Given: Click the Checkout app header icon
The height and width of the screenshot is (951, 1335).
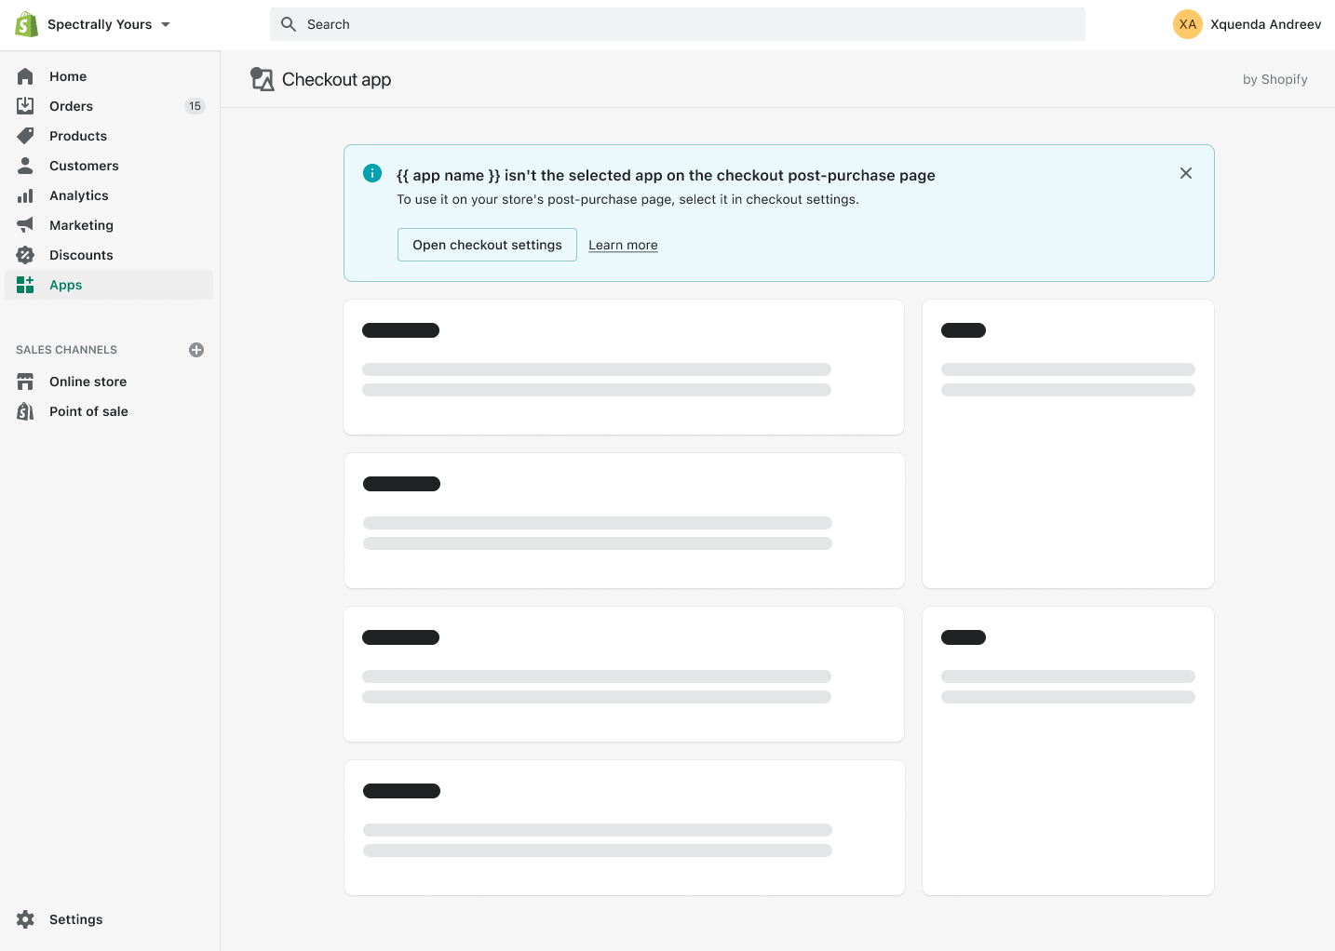Looking at the screenshot, I should 263,79.
